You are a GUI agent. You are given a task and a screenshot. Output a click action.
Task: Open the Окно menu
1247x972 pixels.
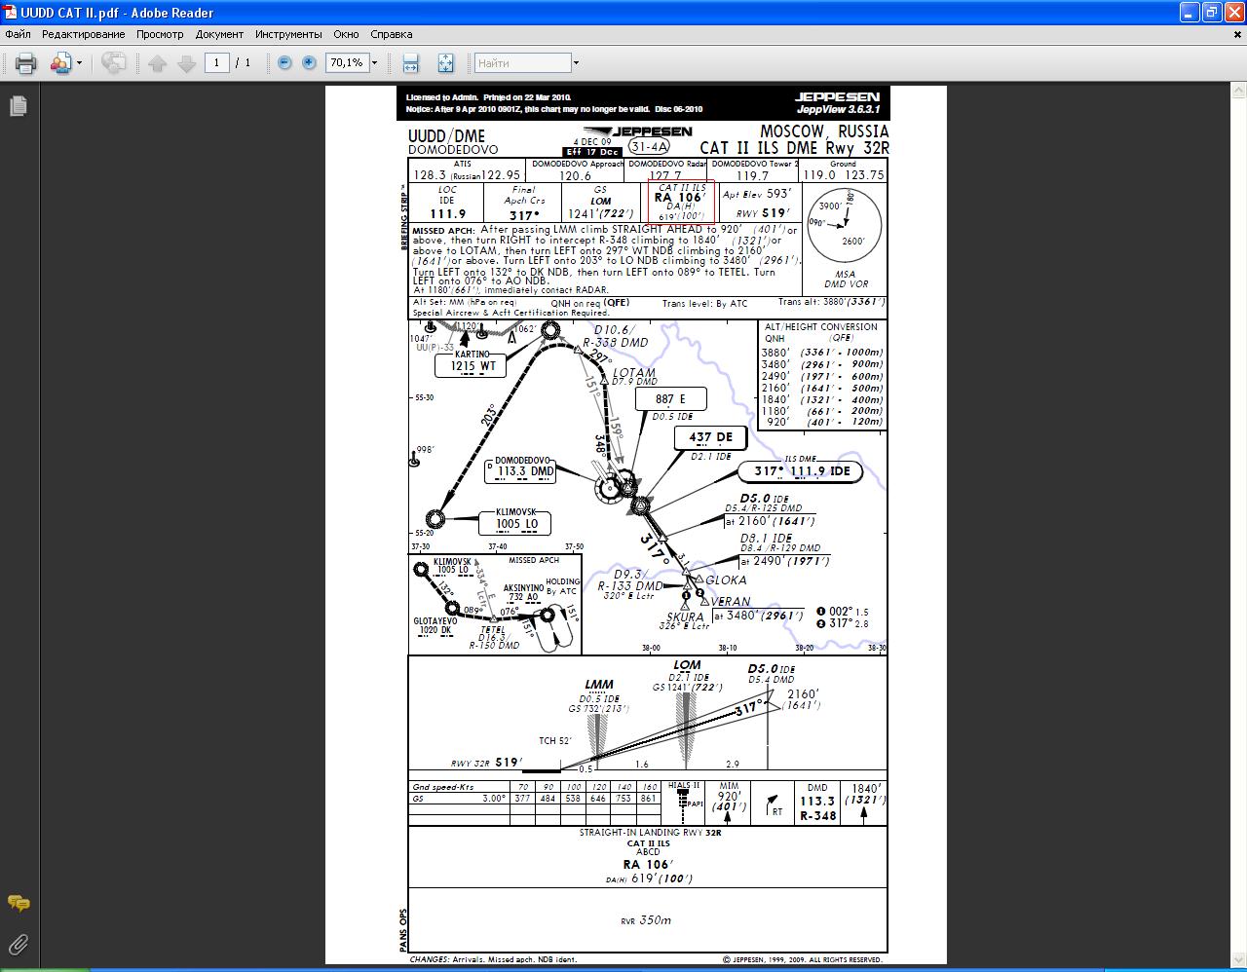click(x=346, y=34)
